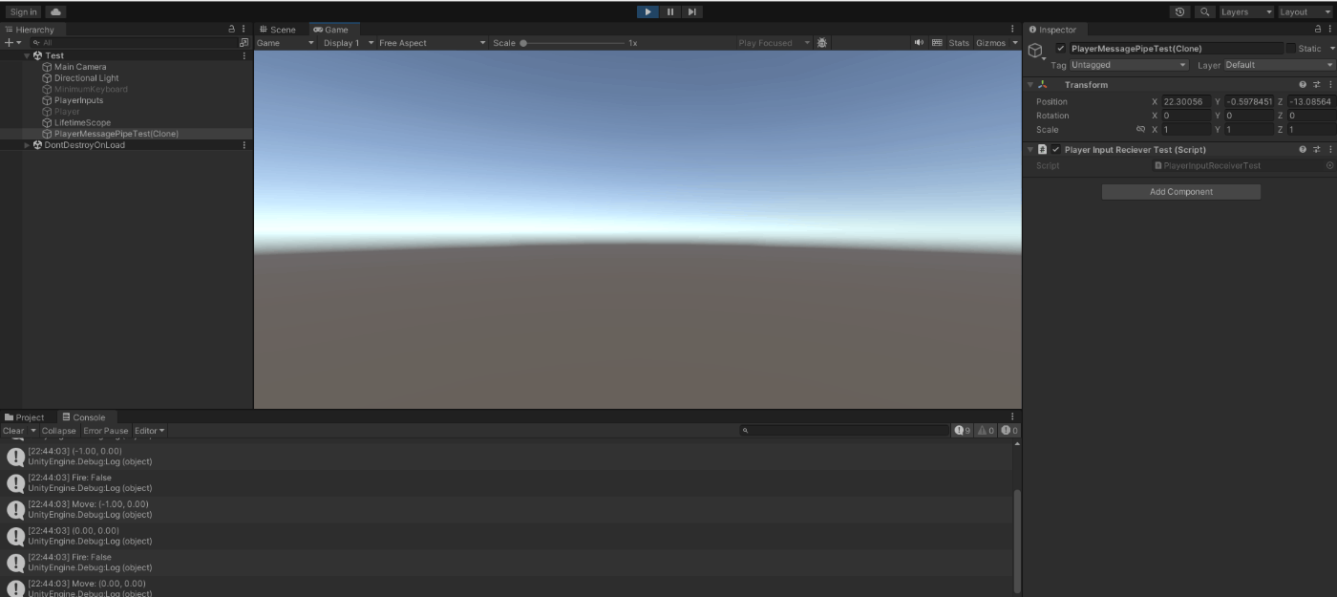The height and width of the screenshot is (597, 1337).
Task: Open the Free Aspect dropdown
Action: [x=433, y=43]
